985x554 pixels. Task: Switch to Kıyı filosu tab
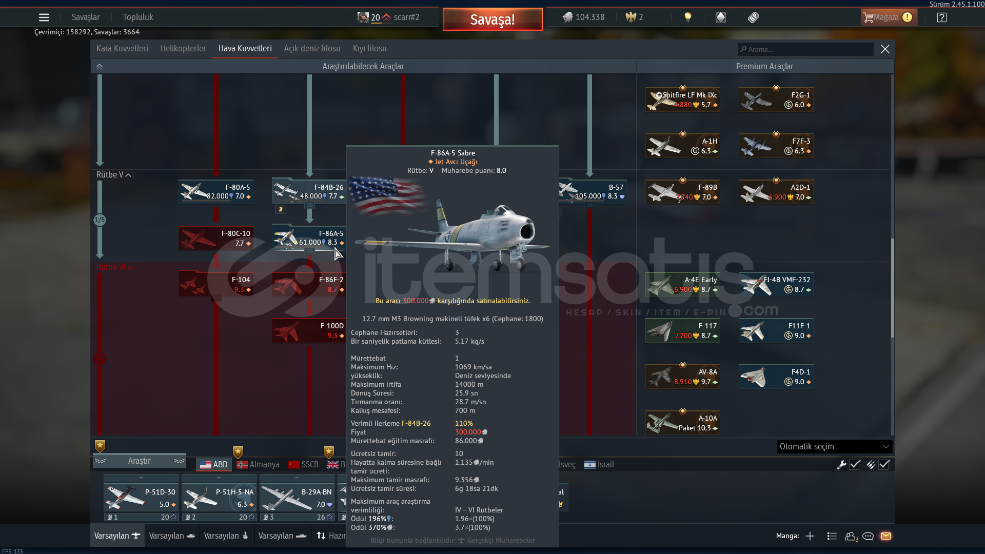pos(370,49)
